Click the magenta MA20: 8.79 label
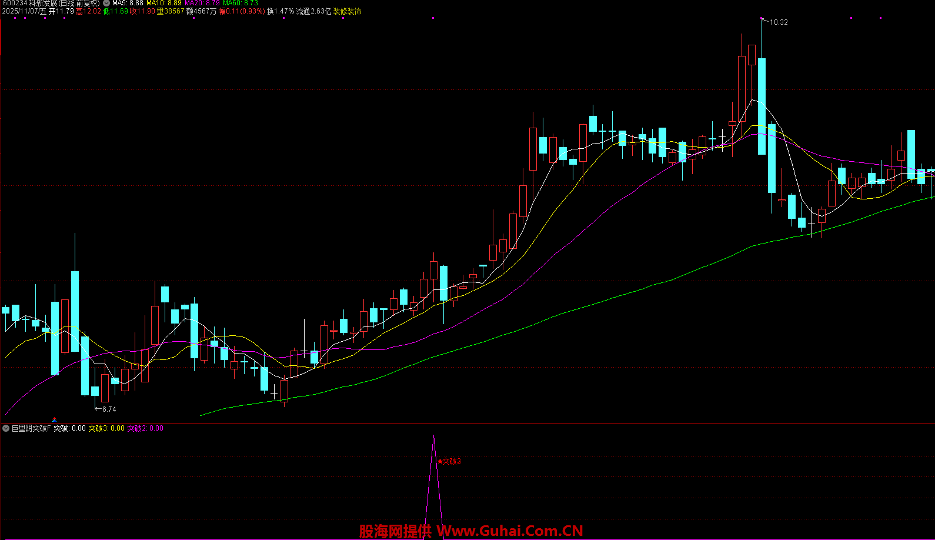This screenshot has height=540, width=935. point(202,3)
